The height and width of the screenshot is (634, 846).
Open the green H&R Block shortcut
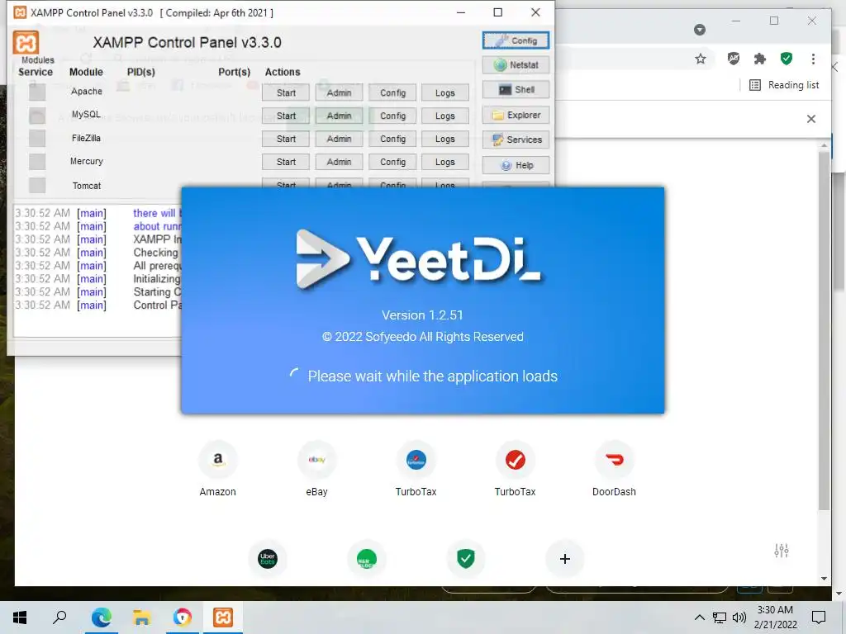click(x=366, y=559)
